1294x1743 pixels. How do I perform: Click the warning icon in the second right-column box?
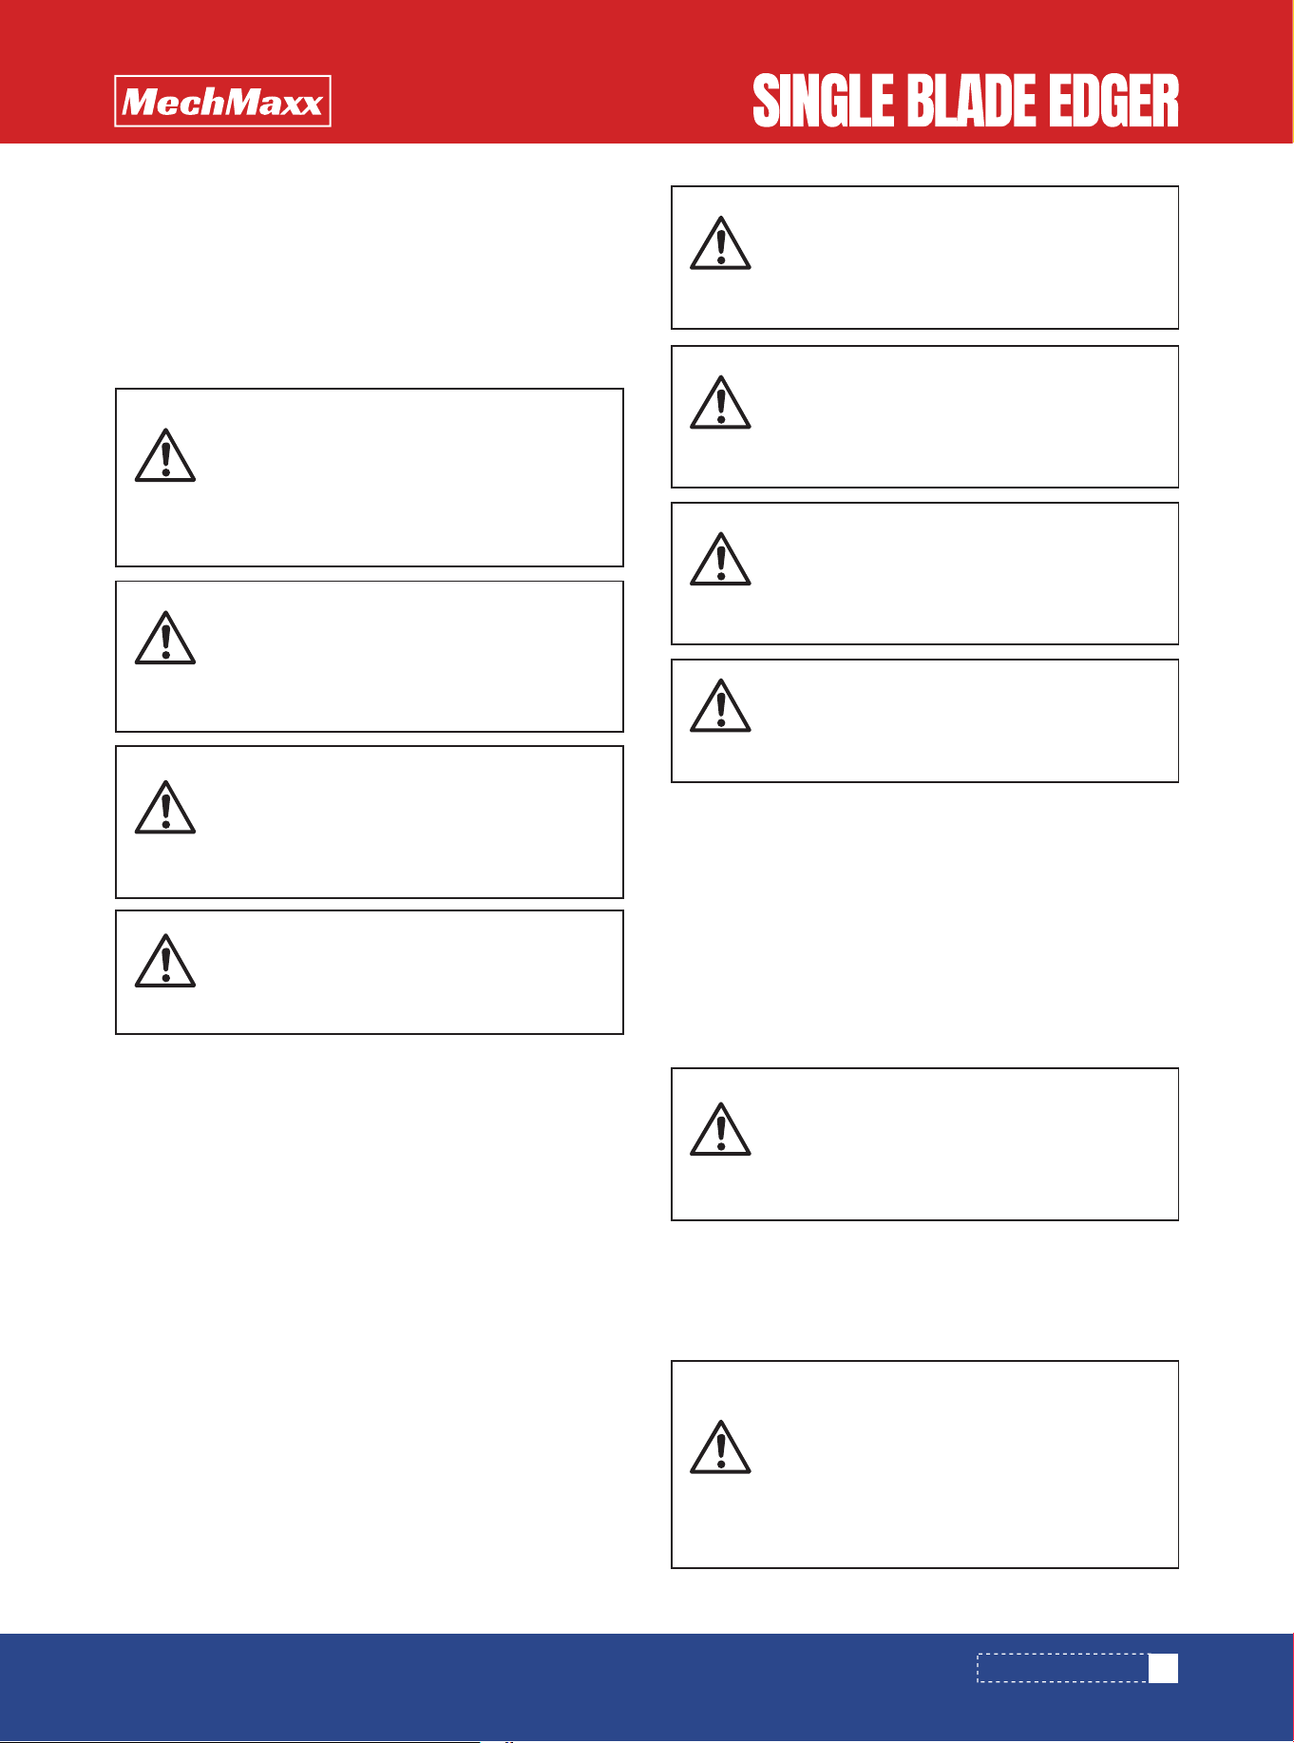tap(720, 402)
